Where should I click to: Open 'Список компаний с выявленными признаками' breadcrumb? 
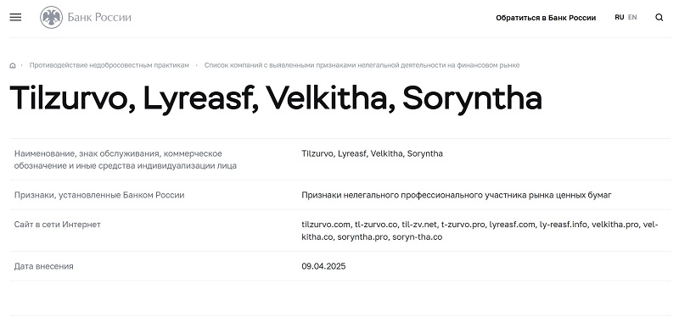tap(362, 65)
